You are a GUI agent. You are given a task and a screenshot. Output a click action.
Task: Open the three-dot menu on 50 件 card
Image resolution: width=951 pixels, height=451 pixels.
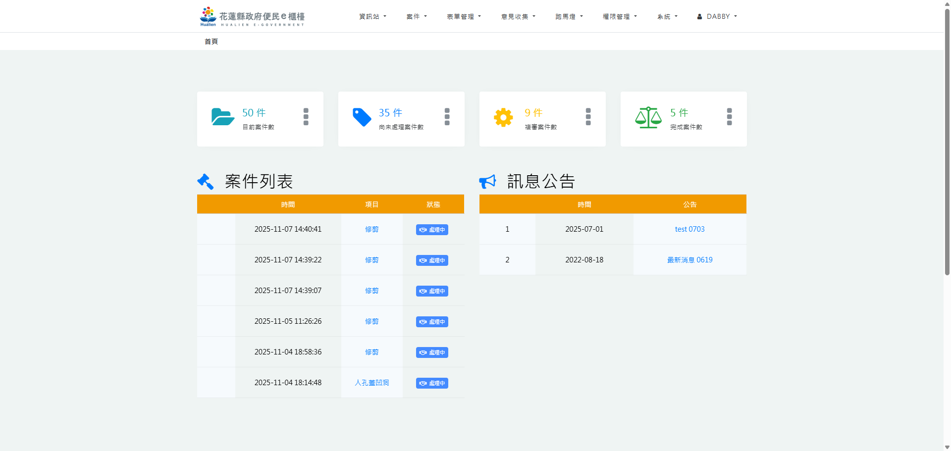click(306, 117)
